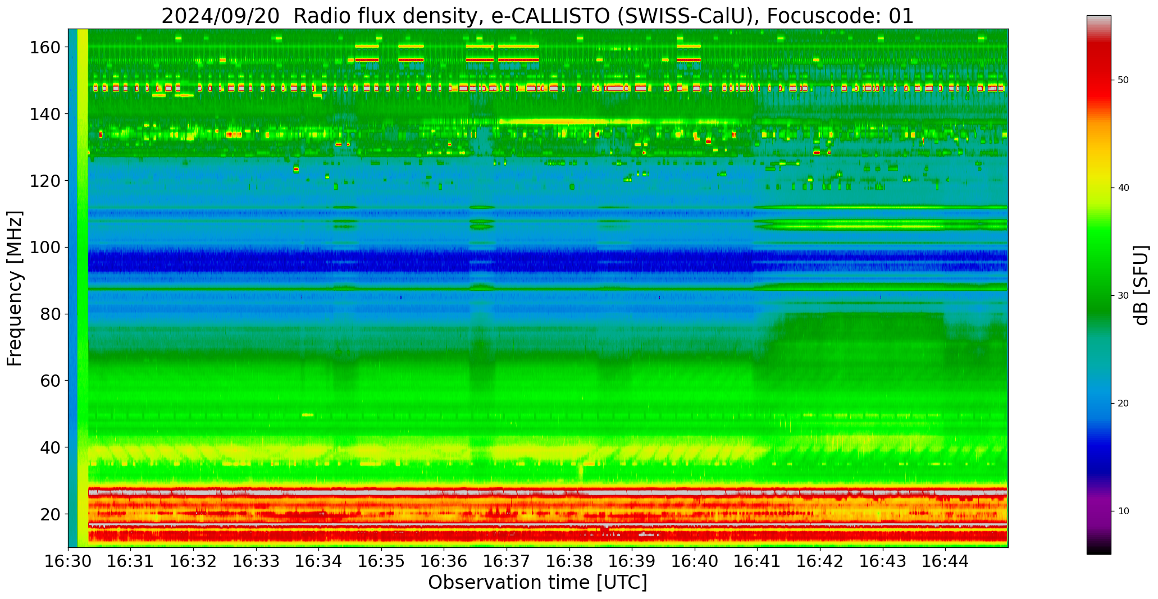This screenshot has width=1158, height=599.
Task: Click the 16:40 time tick label
Action: click(x=695, y=561)
